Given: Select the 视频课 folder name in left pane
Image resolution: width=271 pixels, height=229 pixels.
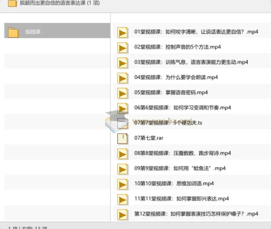Looking at the screenshot, I should point(33,32).
